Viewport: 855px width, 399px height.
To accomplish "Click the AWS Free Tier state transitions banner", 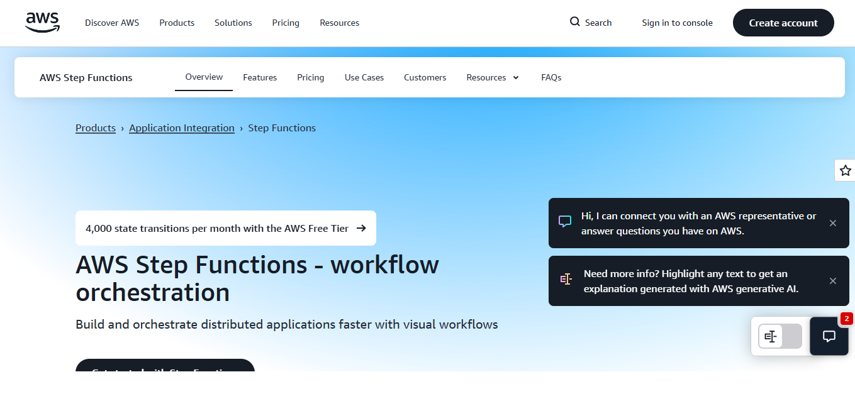I will tap(225, 228).
